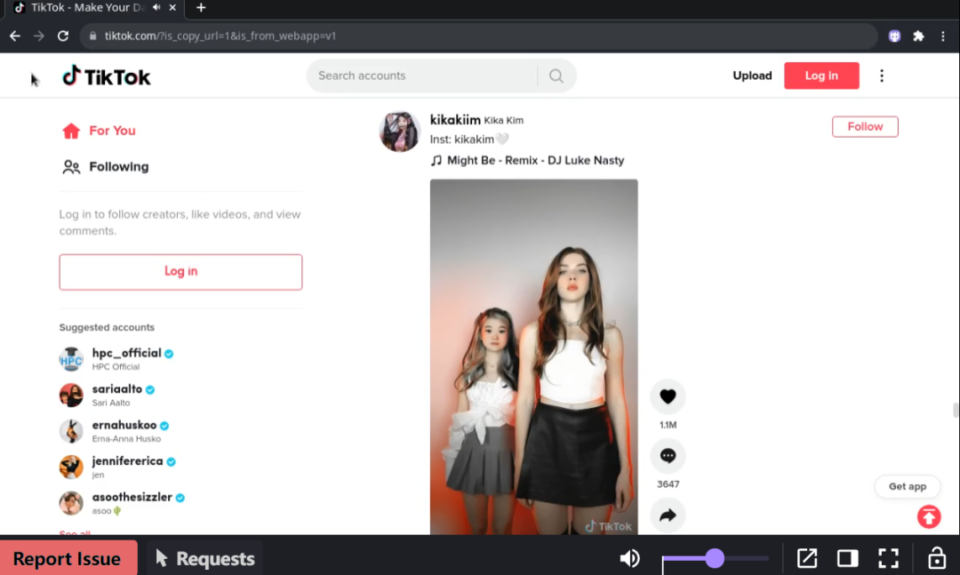Image resolution: width=960 pixels, height=575 pixels.
Task: Click the site lock icon in address bar
Action: [93, 36]
